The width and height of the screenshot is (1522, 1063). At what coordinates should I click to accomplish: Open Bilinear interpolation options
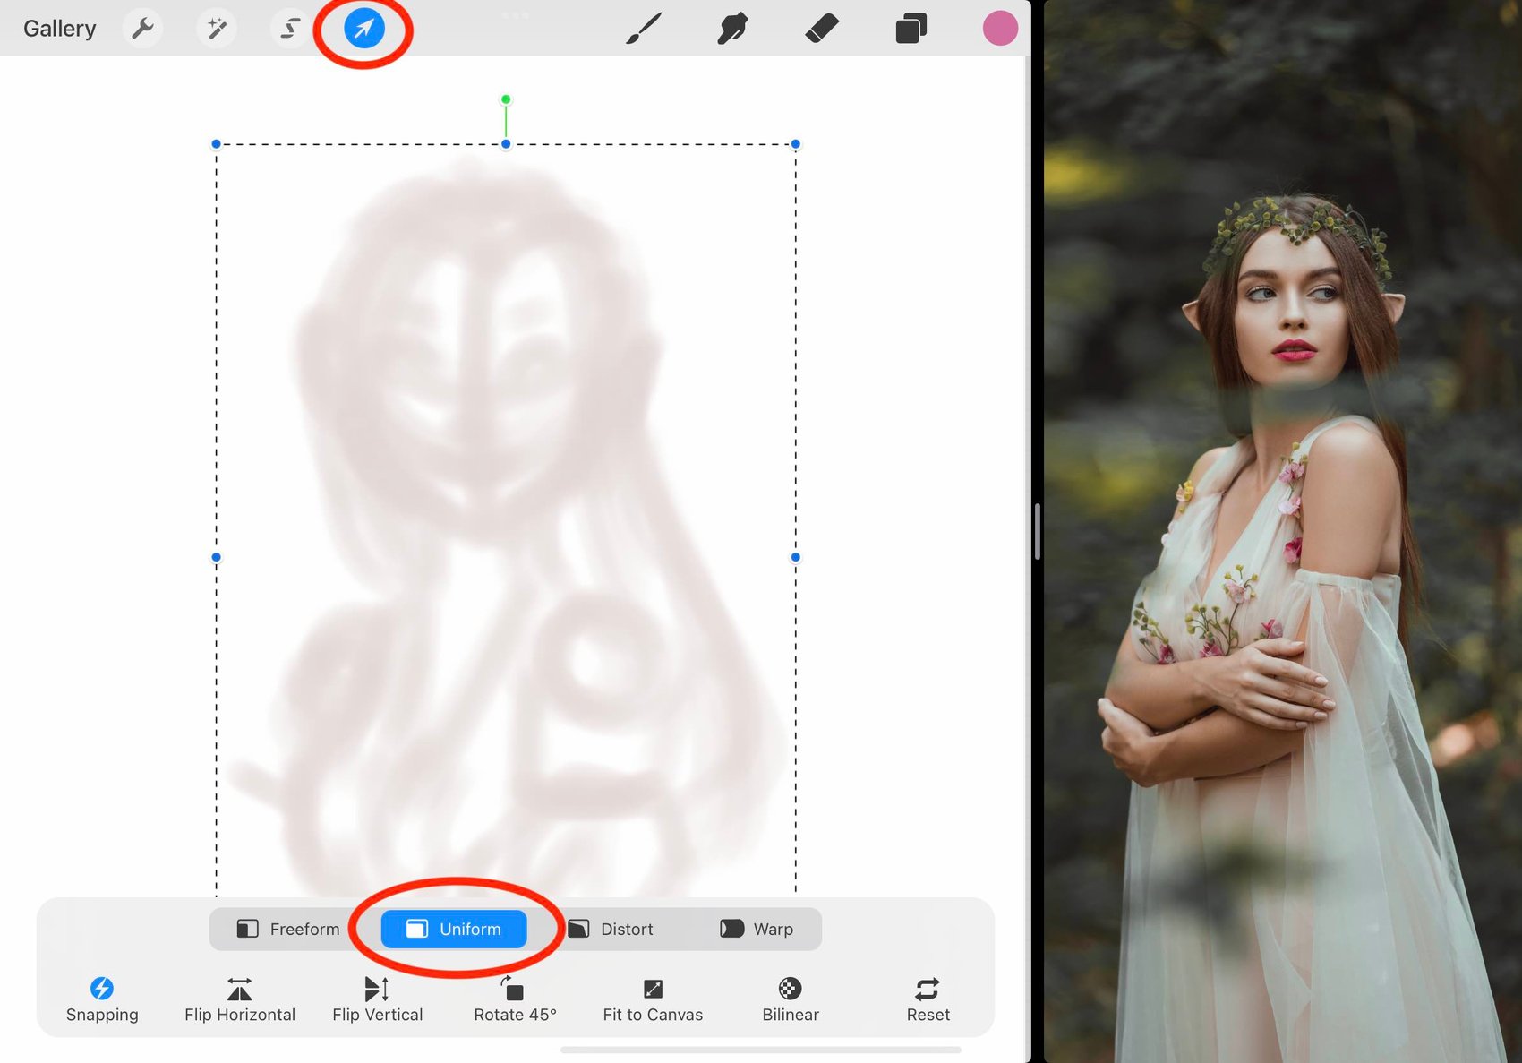(791, 999)
